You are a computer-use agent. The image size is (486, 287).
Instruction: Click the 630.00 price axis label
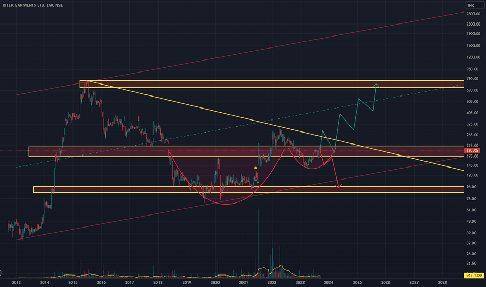pyautogui.click(x=472, y=90)
